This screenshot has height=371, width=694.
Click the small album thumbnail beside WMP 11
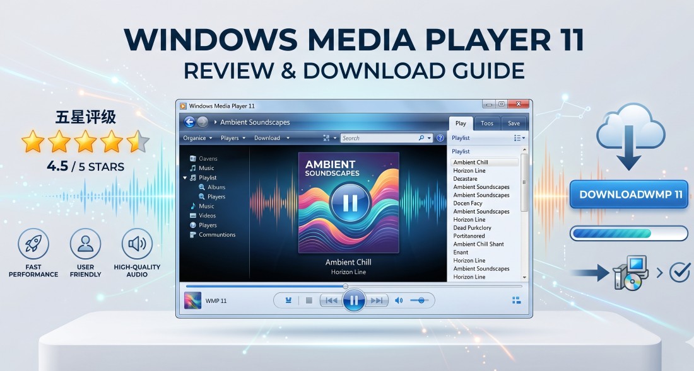[192, 300]
